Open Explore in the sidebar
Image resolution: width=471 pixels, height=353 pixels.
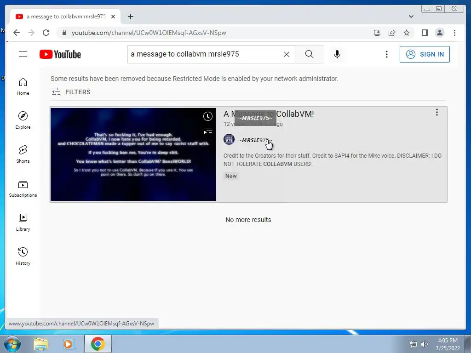pos(23,120)
